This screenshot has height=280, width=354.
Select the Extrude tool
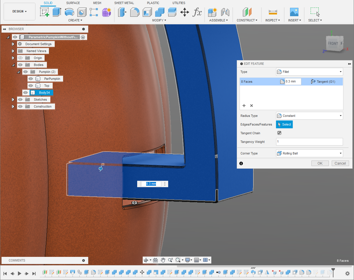pyautogui.click(x=57, y=12)
